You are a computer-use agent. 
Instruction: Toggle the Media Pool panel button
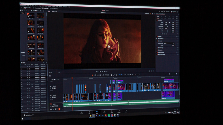point(28,8)
